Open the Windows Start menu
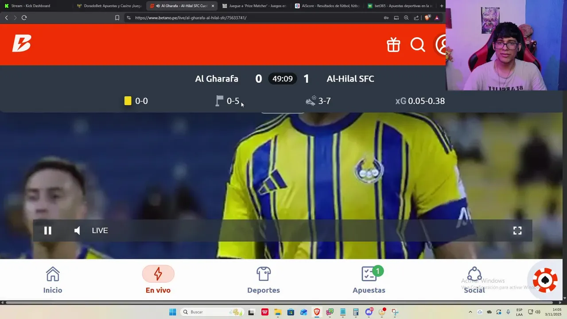The width and height of the screenshot is (567, 319). point(172,312)
